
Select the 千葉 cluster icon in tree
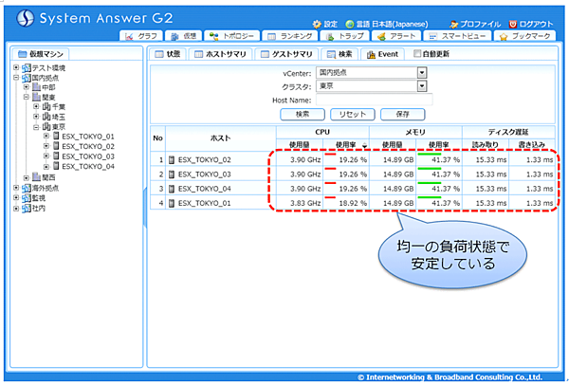[x=46, y=107]
